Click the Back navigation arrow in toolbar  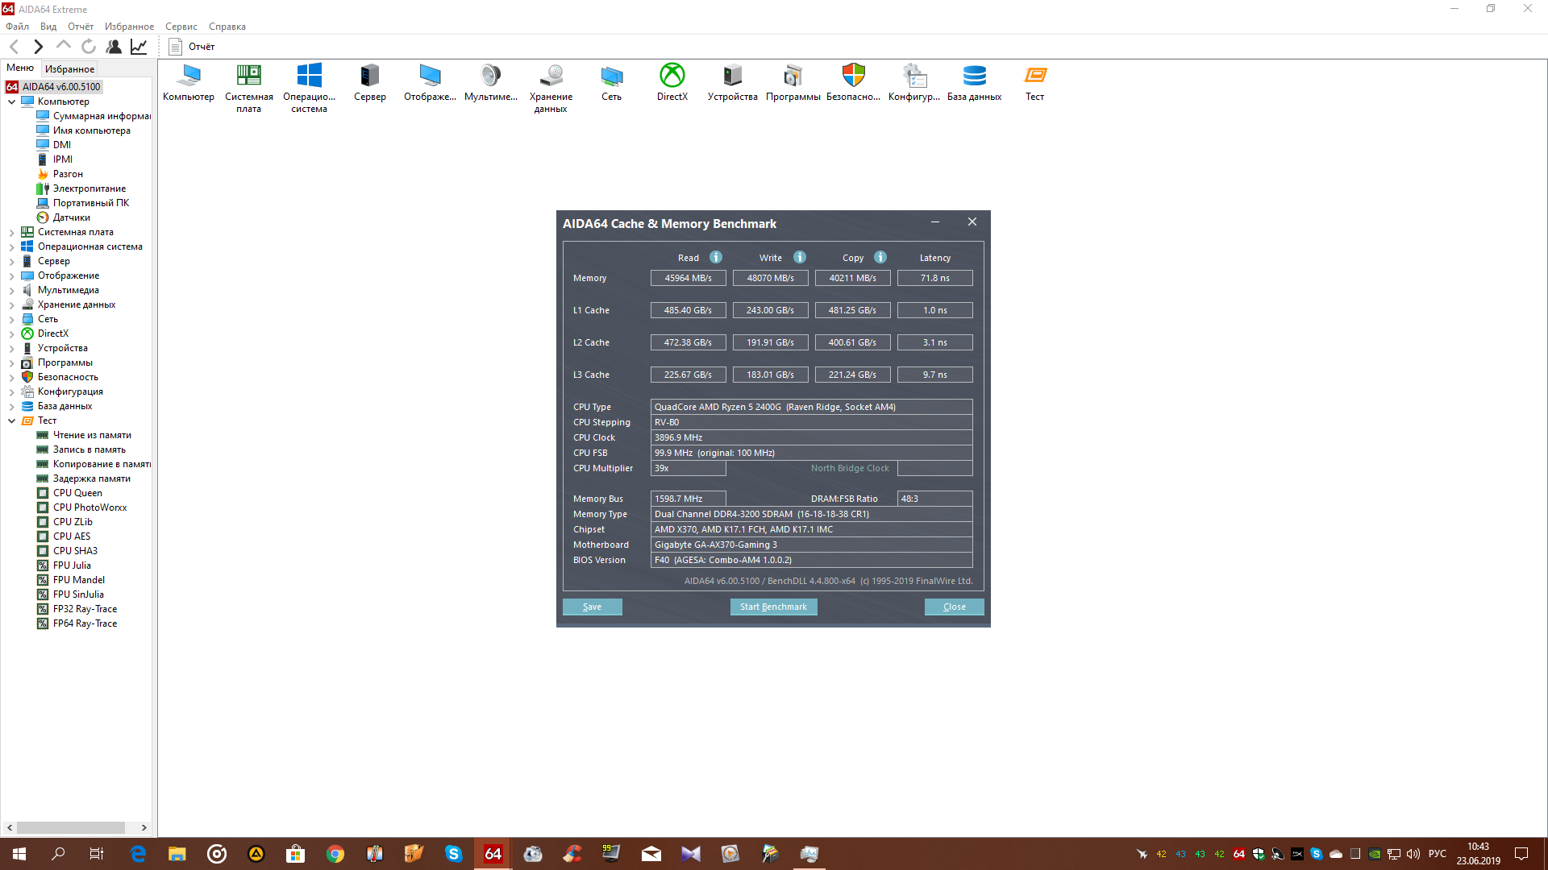pyautogui.click(x=15, y=47)
